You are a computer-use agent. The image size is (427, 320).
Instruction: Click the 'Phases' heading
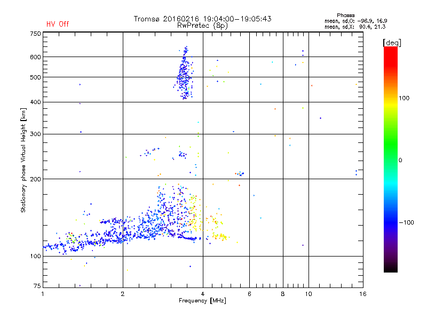tap(345, 15)
